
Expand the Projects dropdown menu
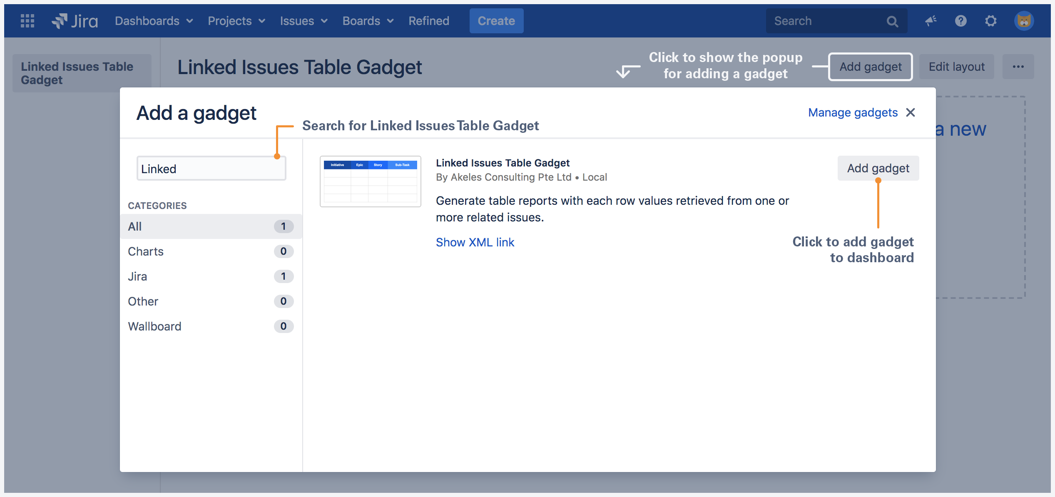[236, 21]
